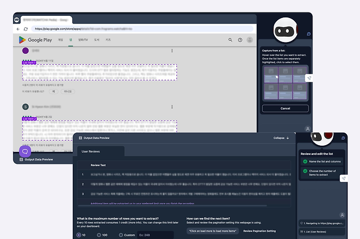The width and height of the screenshot is (360, 239).
Task: Collapse the Output Data Preview panel
Action: point(281,138)
